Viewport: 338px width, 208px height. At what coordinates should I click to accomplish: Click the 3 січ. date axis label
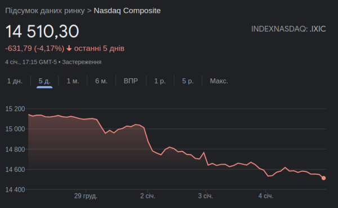coord(206,196)
